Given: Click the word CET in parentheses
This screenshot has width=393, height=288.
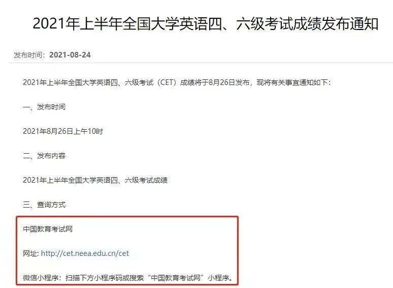Looking at the screenshot, I should (x=167, y=82).
